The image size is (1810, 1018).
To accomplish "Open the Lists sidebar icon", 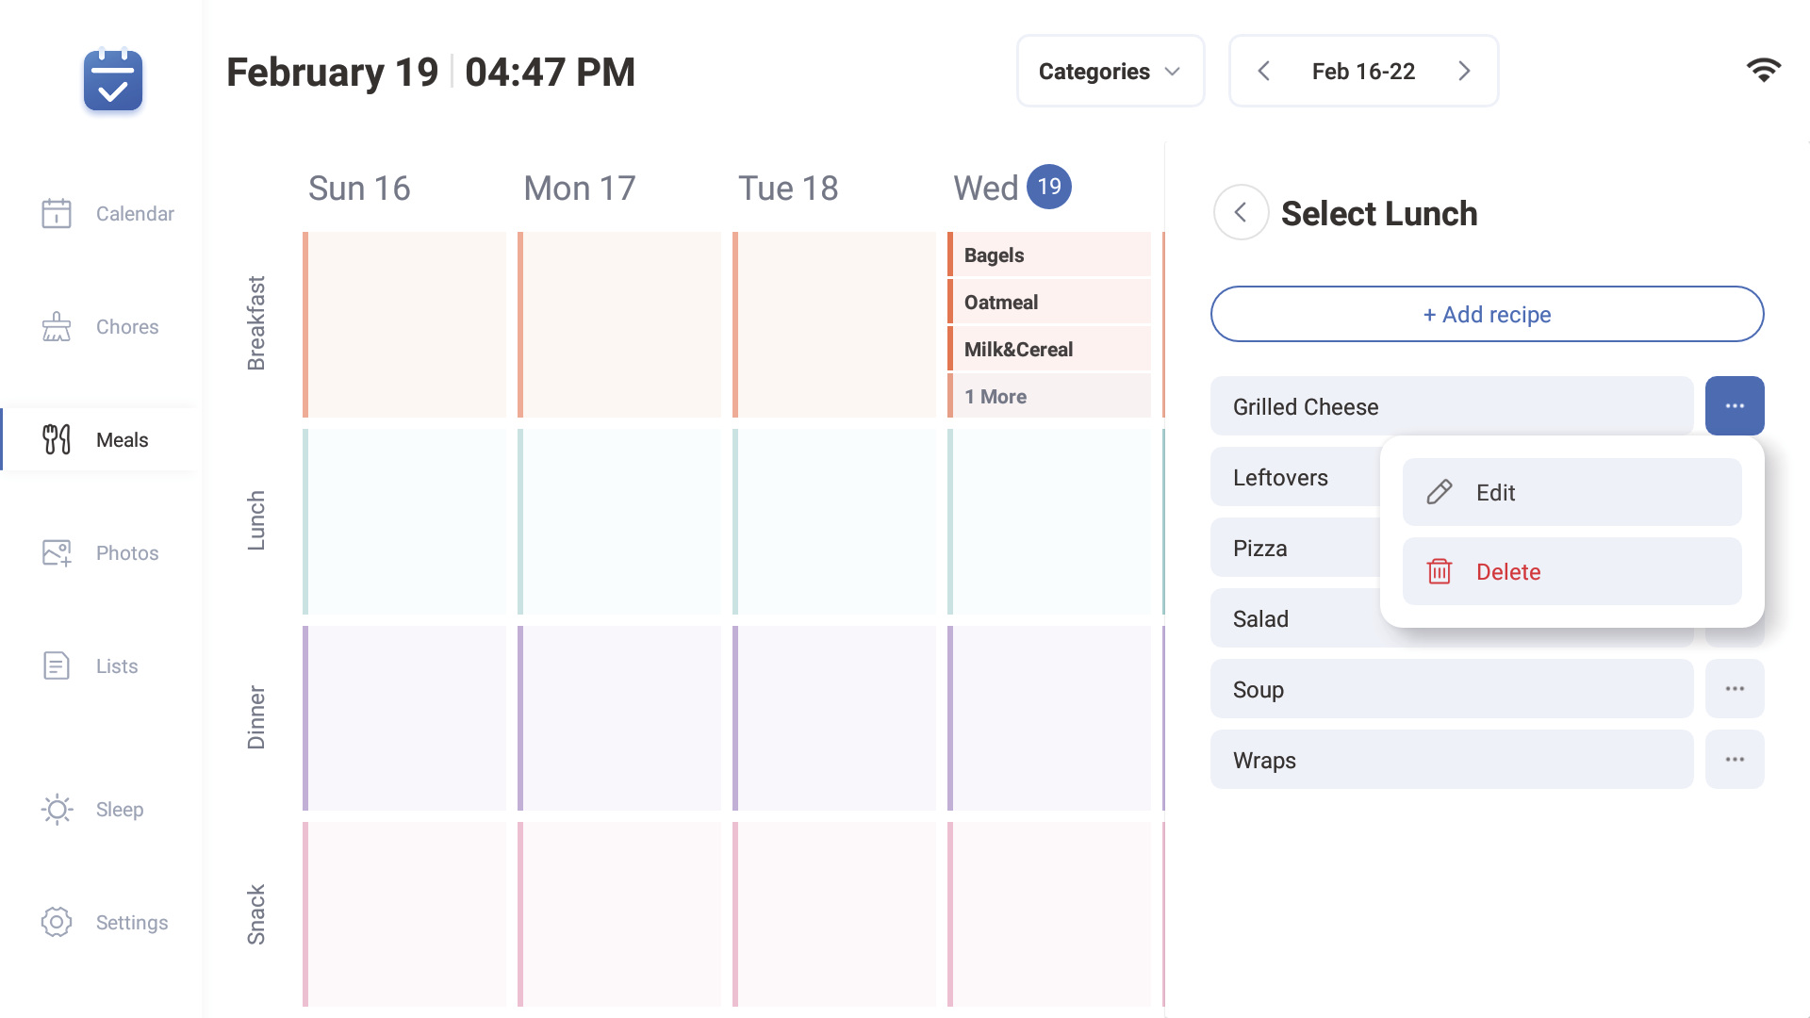I will tap(57, 666).
